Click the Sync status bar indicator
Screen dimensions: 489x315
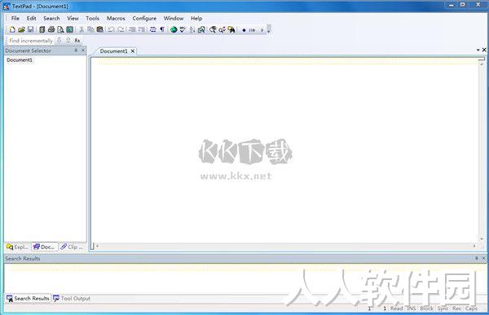click(443, 308)
